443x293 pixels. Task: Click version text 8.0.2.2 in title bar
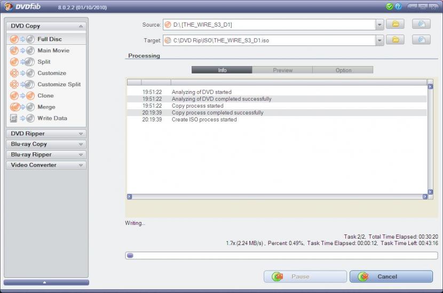pyautogui.click(x=83, y=7)
